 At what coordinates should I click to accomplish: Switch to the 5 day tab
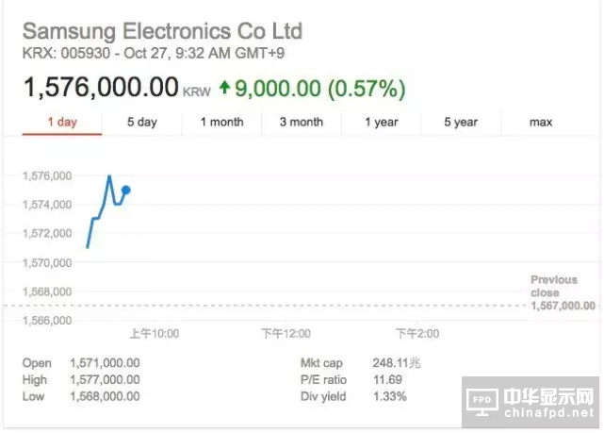tap(142, 123)
